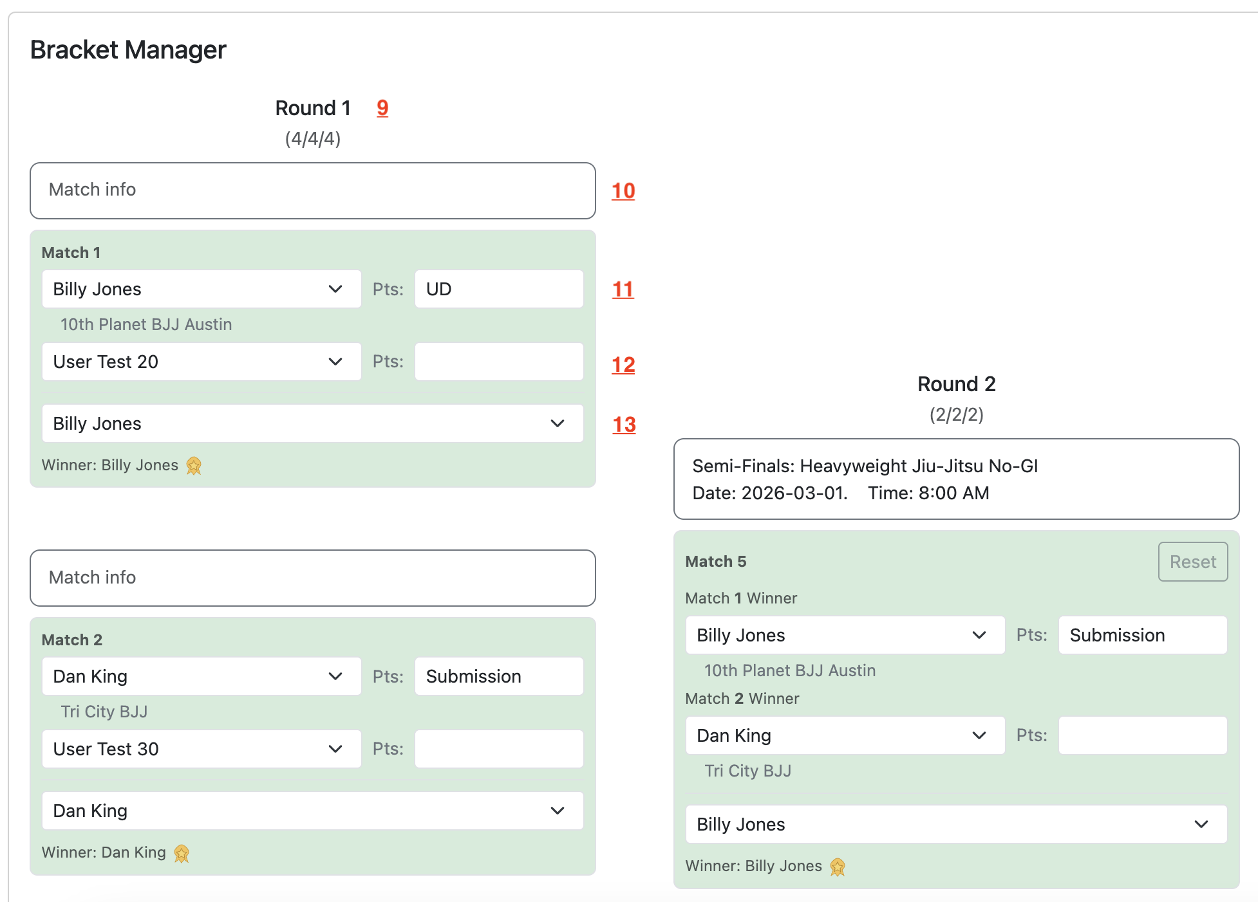Screen dimensions: 1258x902
Task: Expand the User Test 20 dropdown
Action: pyautogui.click(x=202, y=362)
